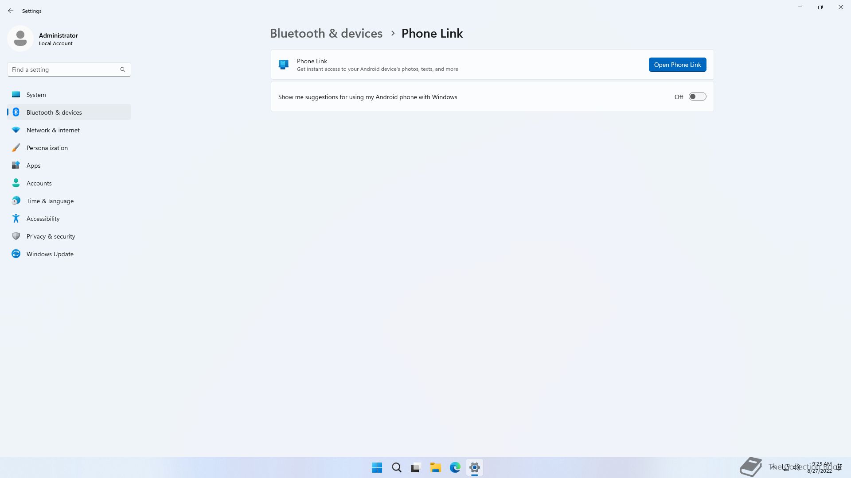The image size is (851, 478).
Task: Select the Personalization menu item
Action: coord(47,148)
